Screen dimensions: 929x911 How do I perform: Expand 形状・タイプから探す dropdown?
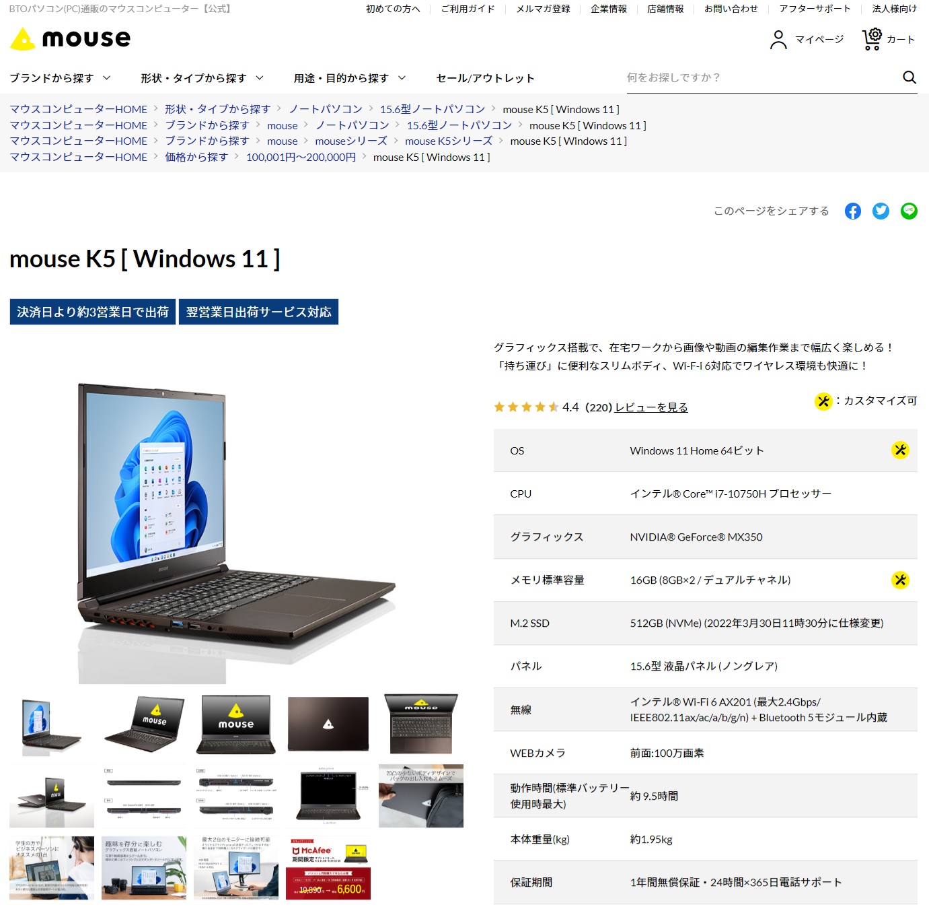coord(202,78)
